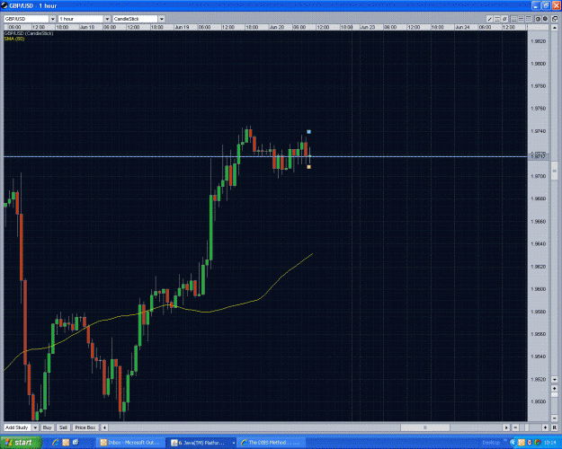Image resolution: width=562 pixels, height=449 pixels.
Task: Click 1.9740 on the price scale
Action: (538, 131)
